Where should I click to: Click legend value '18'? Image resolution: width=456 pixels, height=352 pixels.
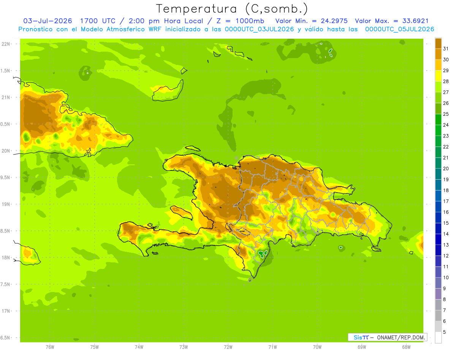coord(446,190)
